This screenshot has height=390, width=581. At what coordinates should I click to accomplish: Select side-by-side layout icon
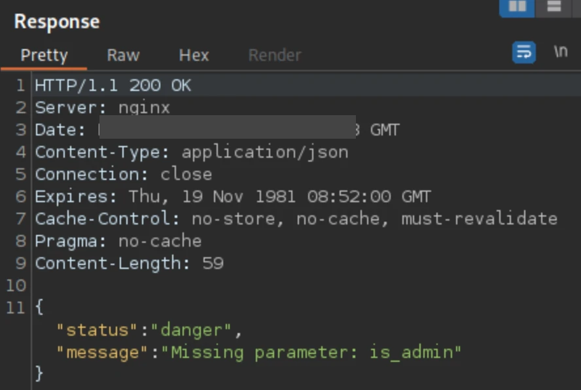click(x=517, y=7)
